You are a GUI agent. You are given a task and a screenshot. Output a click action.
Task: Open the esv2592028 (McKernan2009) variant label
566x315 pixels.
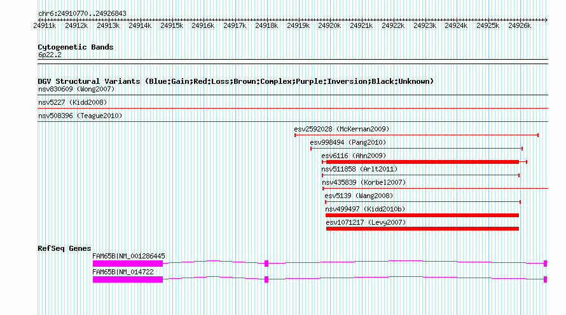point(342,129)
